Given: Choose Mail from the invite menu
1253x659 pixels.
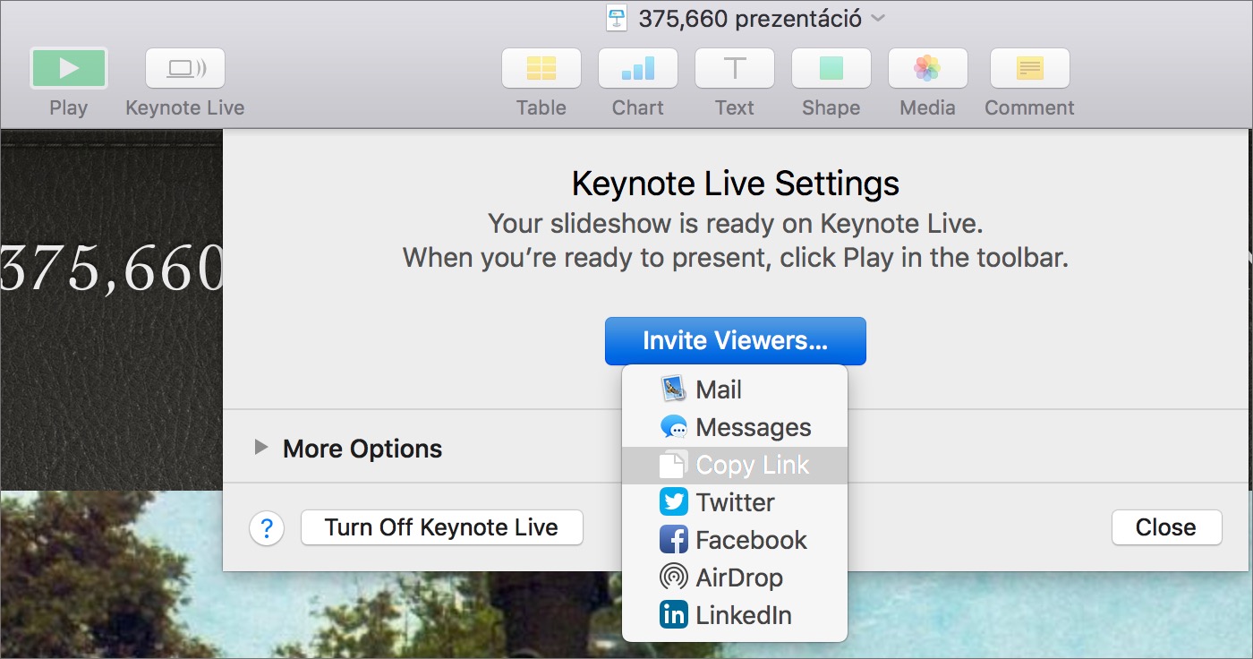Looking at the screenshot, I should (x=735, y=389).
